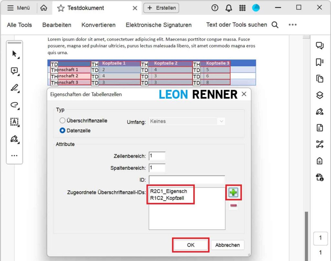This screenshot has height=261, width=331.
Task: Expand the Umfang dropdown
Action: coord(187,121)
